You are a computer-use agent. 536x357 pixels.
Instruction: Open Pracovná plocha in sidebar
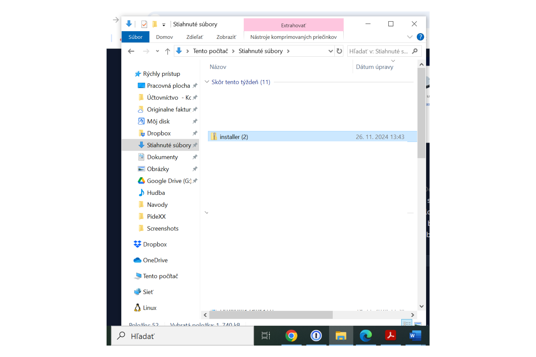pyautogui.click(x=168, y=86)
